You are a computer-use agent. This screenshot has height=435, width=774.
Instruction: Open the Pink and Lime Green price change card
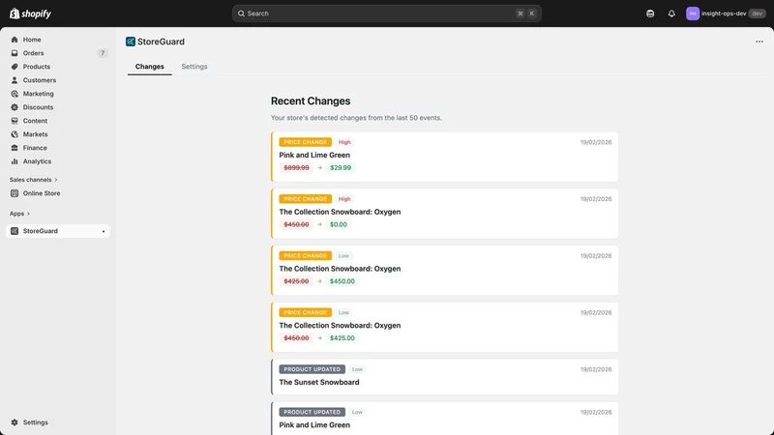click(x=444, y=157)
